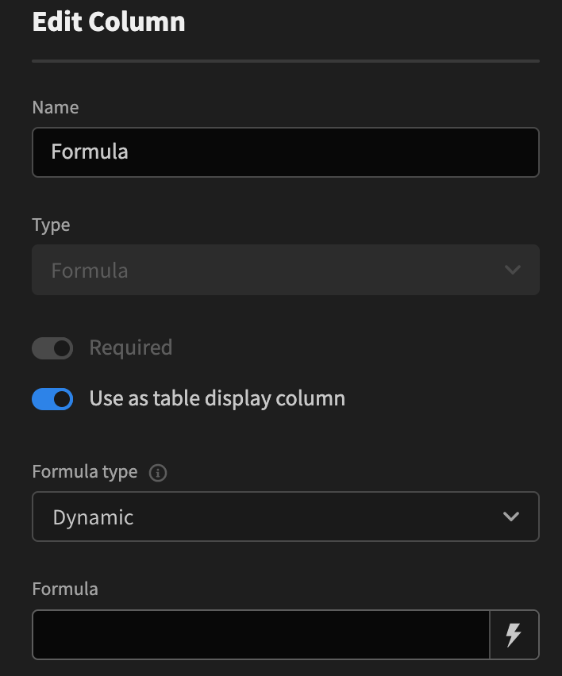The width and height of the screenshot is (562, 676).
Task: Select the AI formula assist icon beside Formula field
Action: point(514,635)
